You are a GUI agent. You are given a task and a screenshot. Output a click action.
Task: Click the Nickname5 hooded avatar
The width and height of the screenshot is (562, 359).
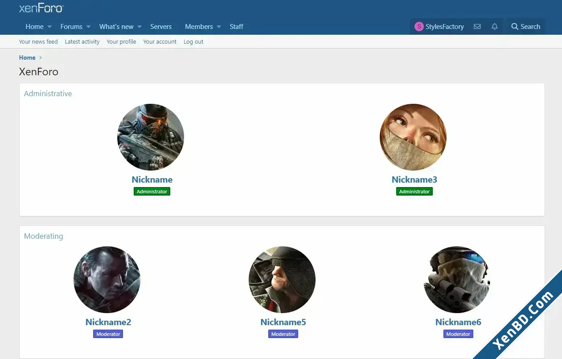(x=282, y=280)
